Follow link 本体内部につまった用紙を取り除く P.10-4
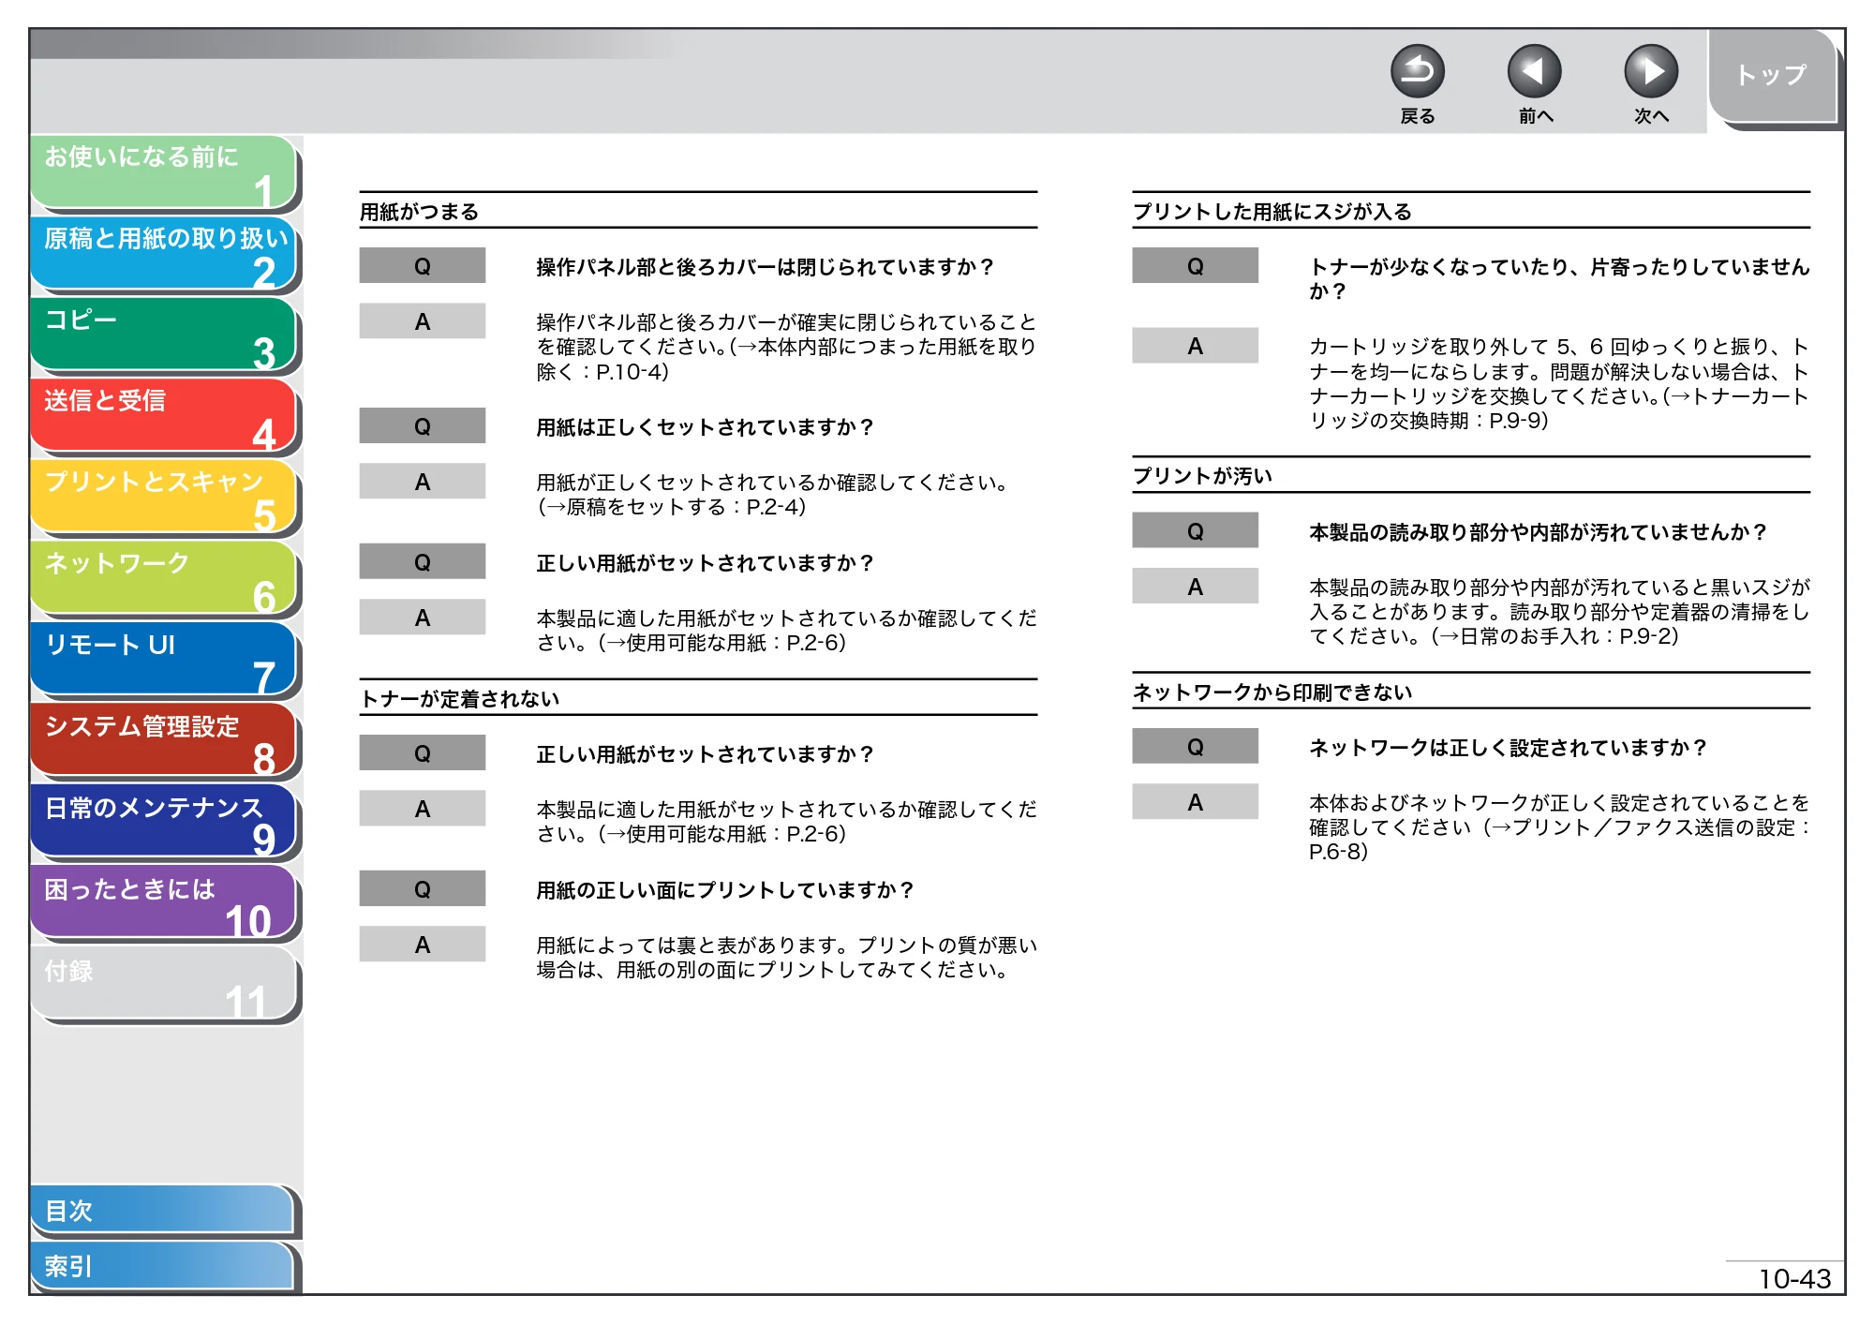The width and height of the screenshot is (1874, 1325). 787,360
